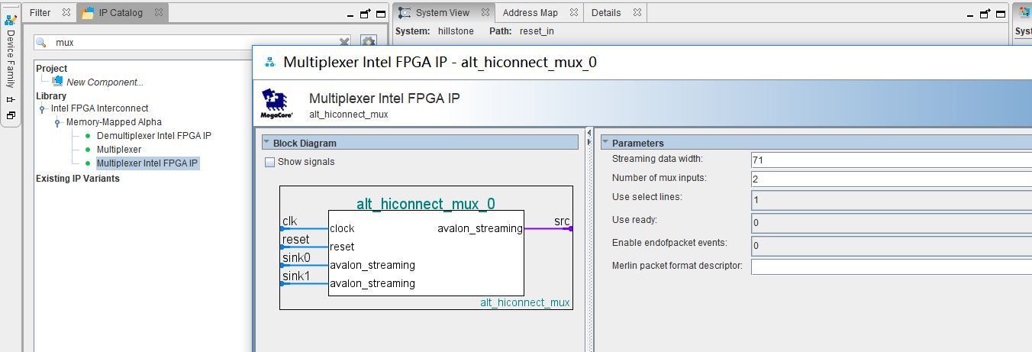Viewport: 1032px width, 352px height.
Task: Click the Path reset_in value
Action: coord(537,31)
